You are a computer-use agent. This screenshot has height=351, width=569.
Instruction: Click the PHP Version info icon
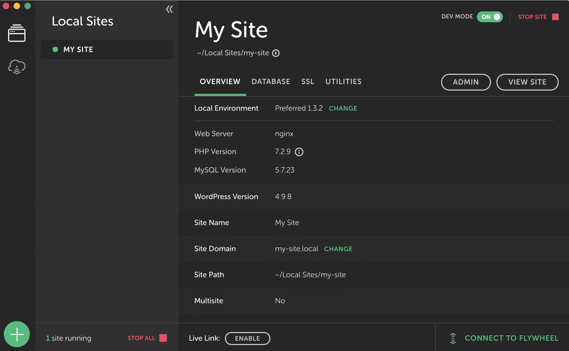point(299,152)
